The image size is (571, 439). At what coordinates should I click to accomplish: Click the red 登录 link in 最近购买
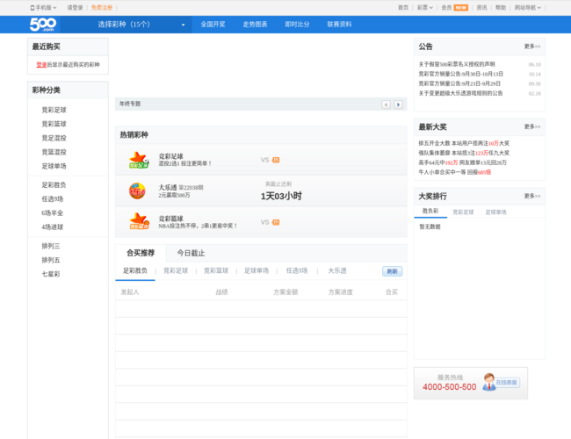(x=41, y=65)
